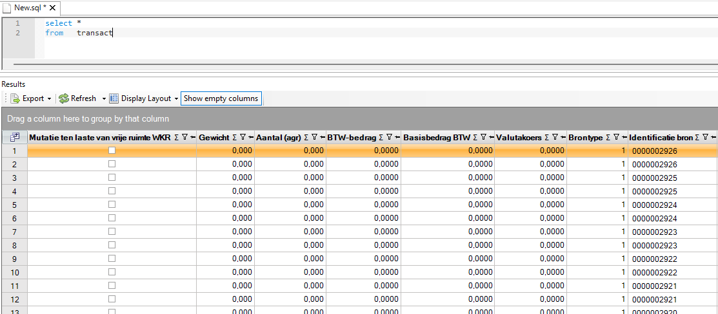
Task: Click the pin arrow icon in the Brontype header
Action: coord(624,136)
